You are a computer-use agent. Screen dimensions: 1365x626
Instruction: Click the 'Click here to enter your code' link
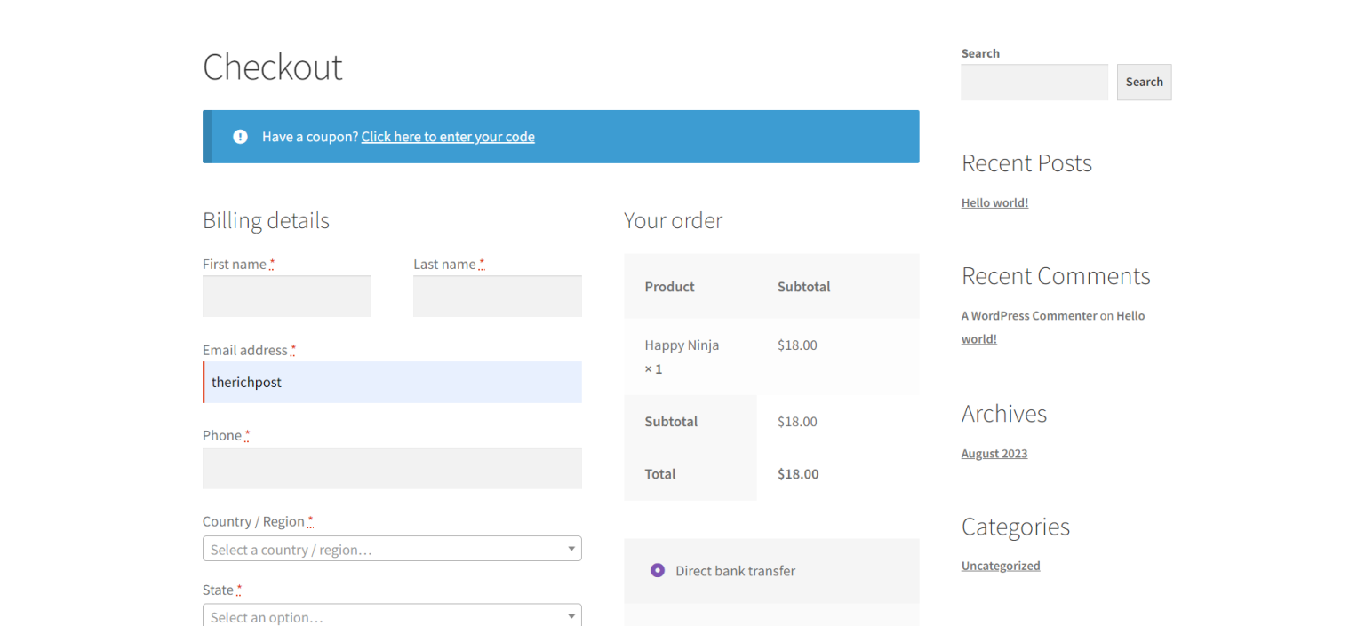pyautogui.click(x=448, y=137)
